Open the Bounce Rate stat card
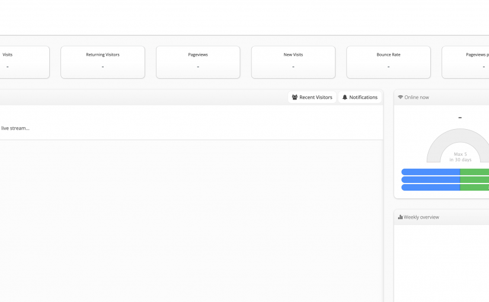The height and width of the screenshot is (302, 489). coord(388,62)
